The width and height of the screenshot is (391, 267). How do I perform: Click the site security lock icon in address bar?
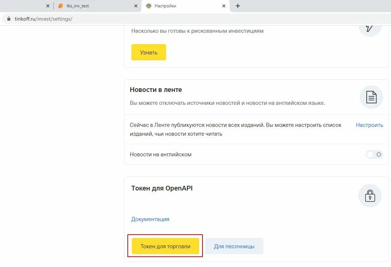click(x=9, y=19)
